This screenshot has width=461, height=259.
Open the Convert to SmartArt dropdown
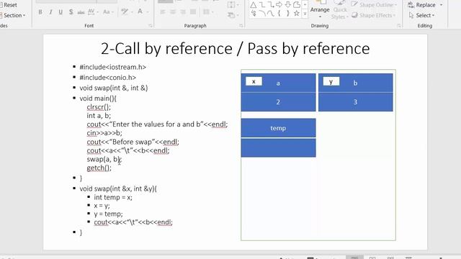point(233,15)
